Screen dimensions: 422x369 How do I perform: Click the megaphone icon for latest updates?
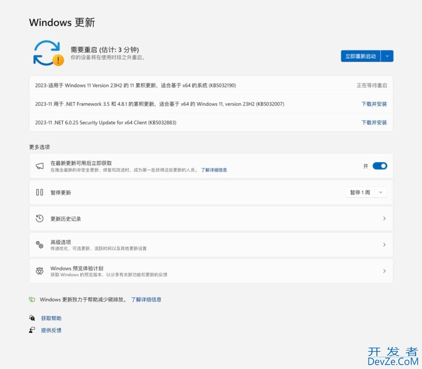click(40, 166)
